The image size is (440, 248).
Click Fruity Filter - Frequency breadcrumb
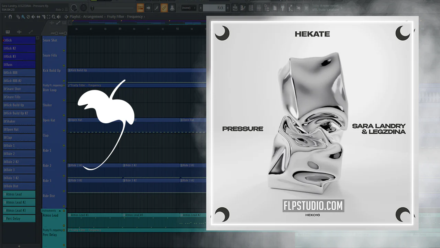[x=125, y=17]
